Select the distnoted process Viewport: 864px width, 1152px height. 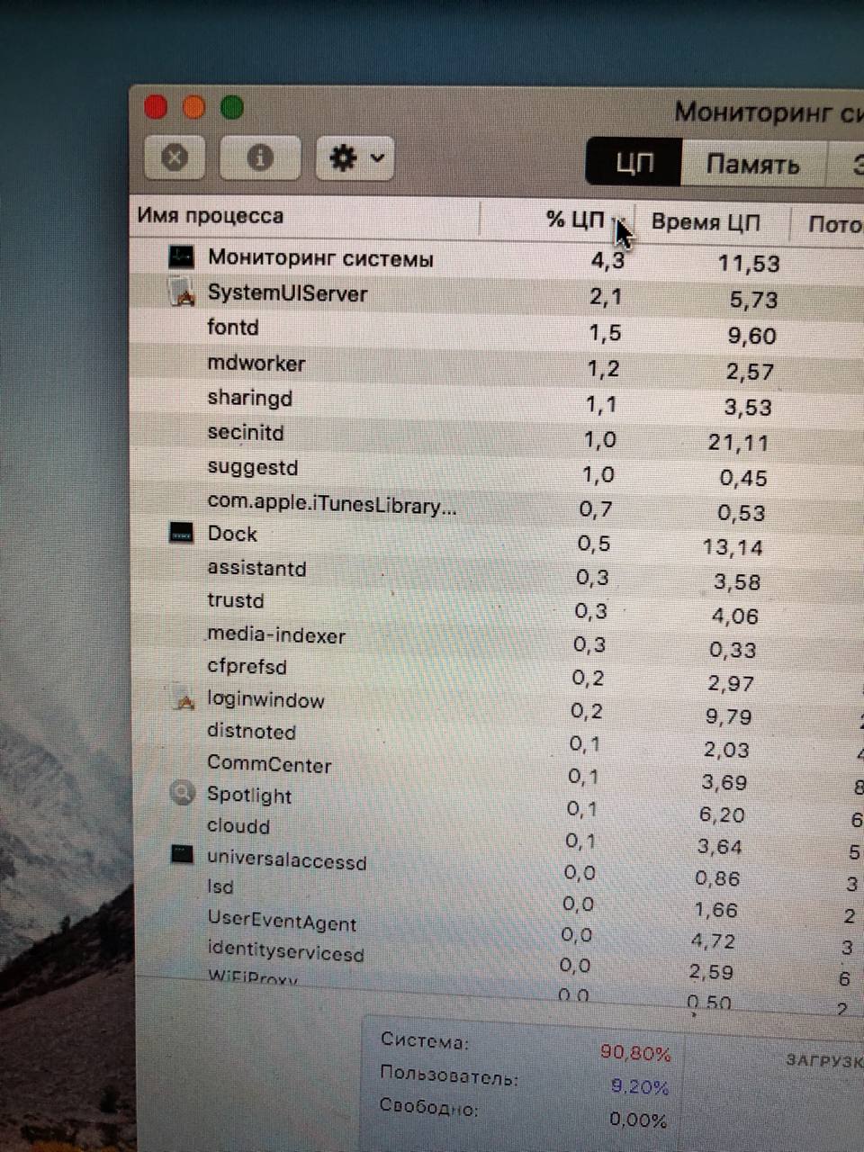pyautogui.click(x=251, y=732)
